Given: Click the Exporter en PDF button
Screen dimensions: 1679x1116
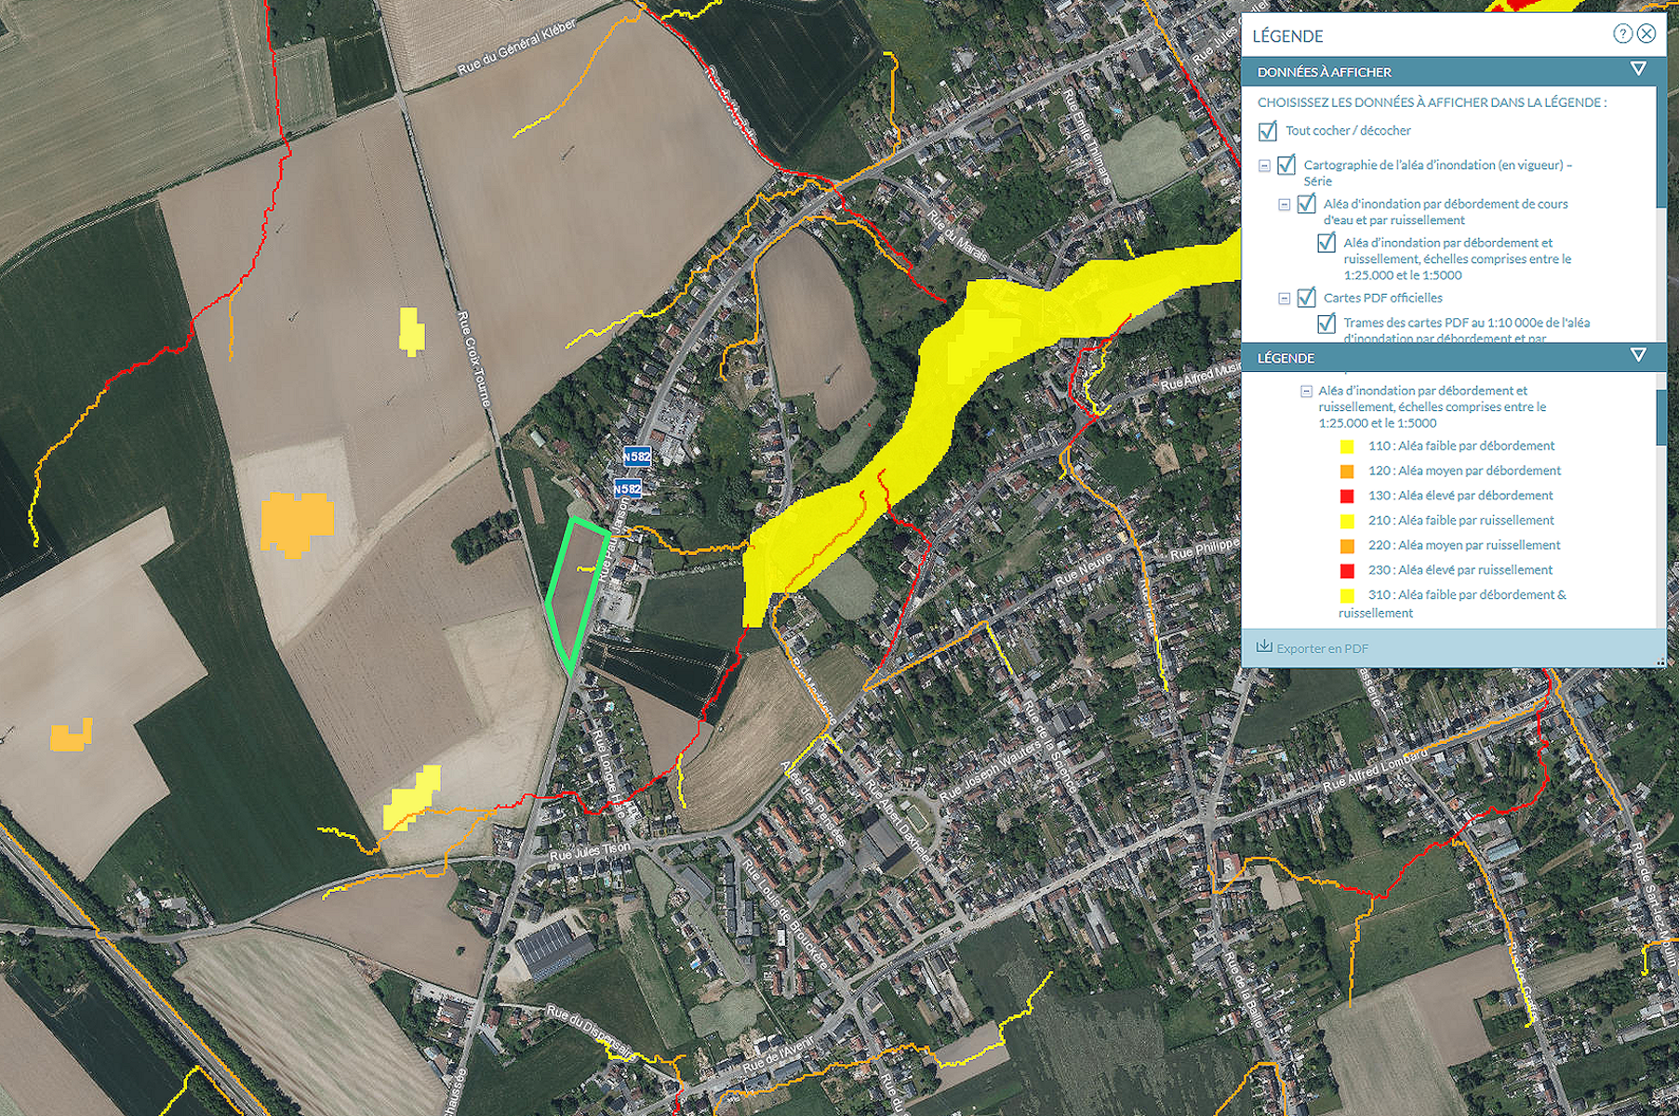Looking at the screenshot, I should (x=1321, y=648).
